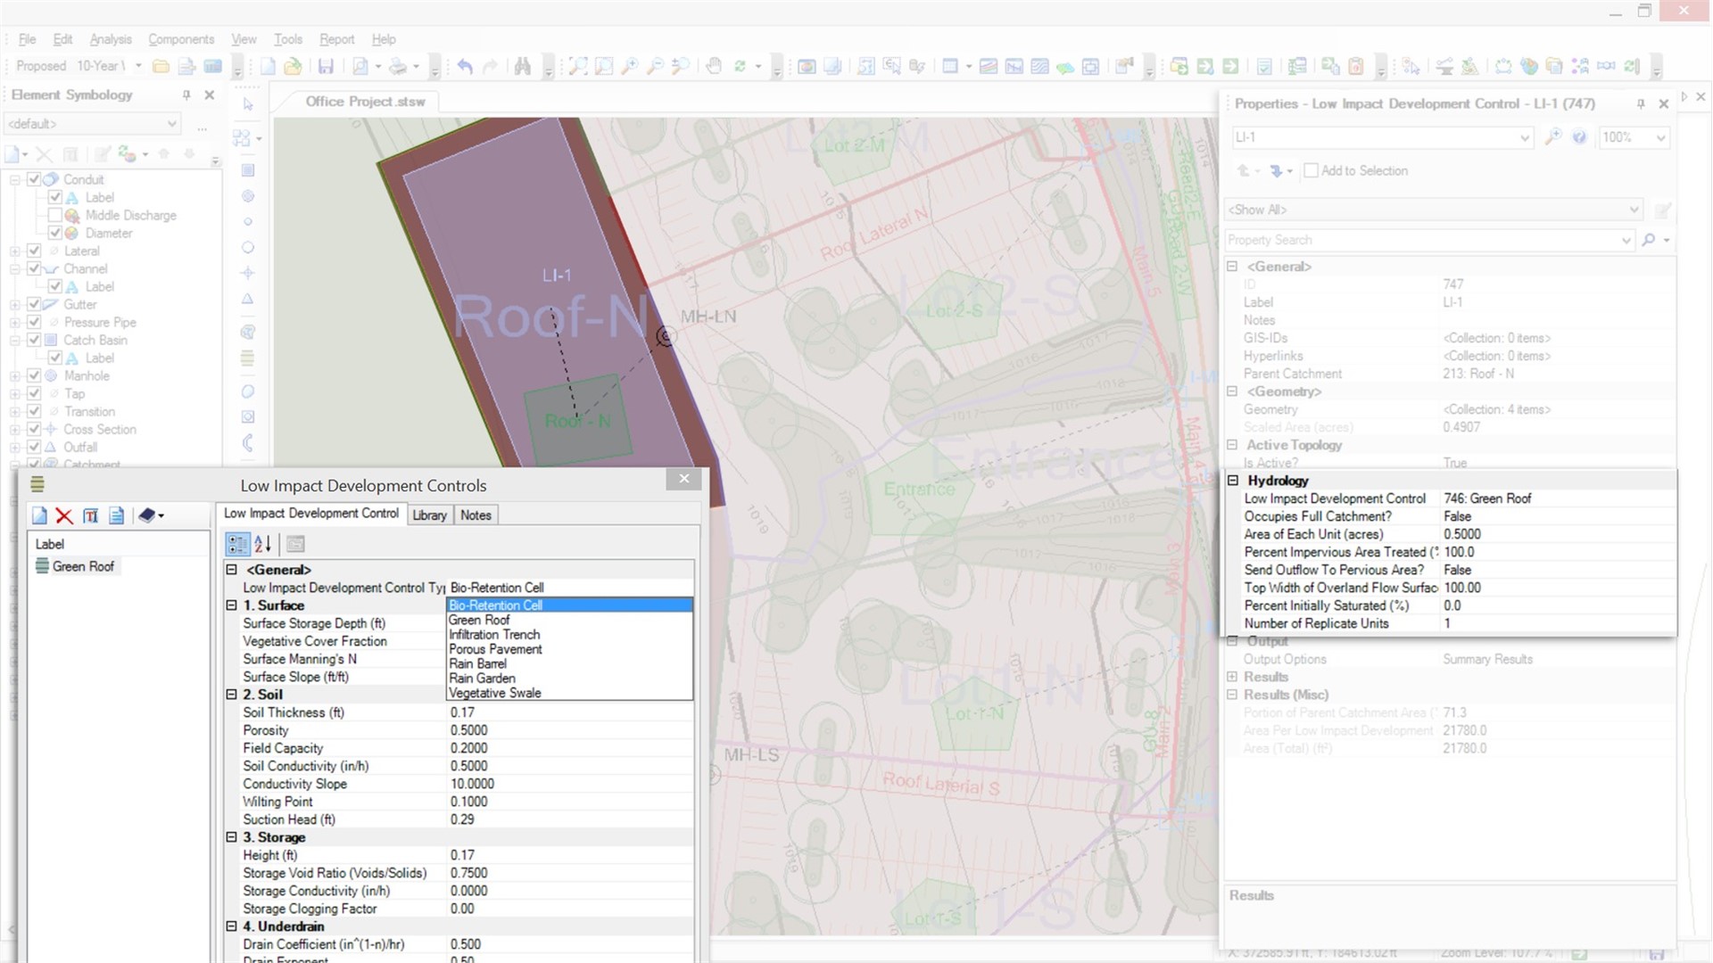The height and width of the screenshot is (963, 1713).
Task: Expand the Output section in Properties panel
Action: pos(1236,641)
